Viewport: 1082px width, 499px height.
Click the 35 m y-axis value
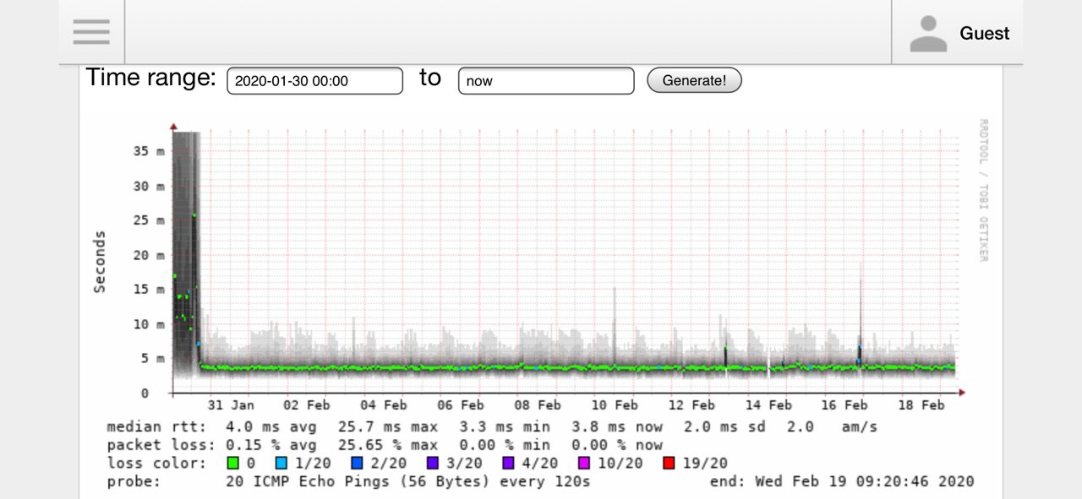coord(150,151)
